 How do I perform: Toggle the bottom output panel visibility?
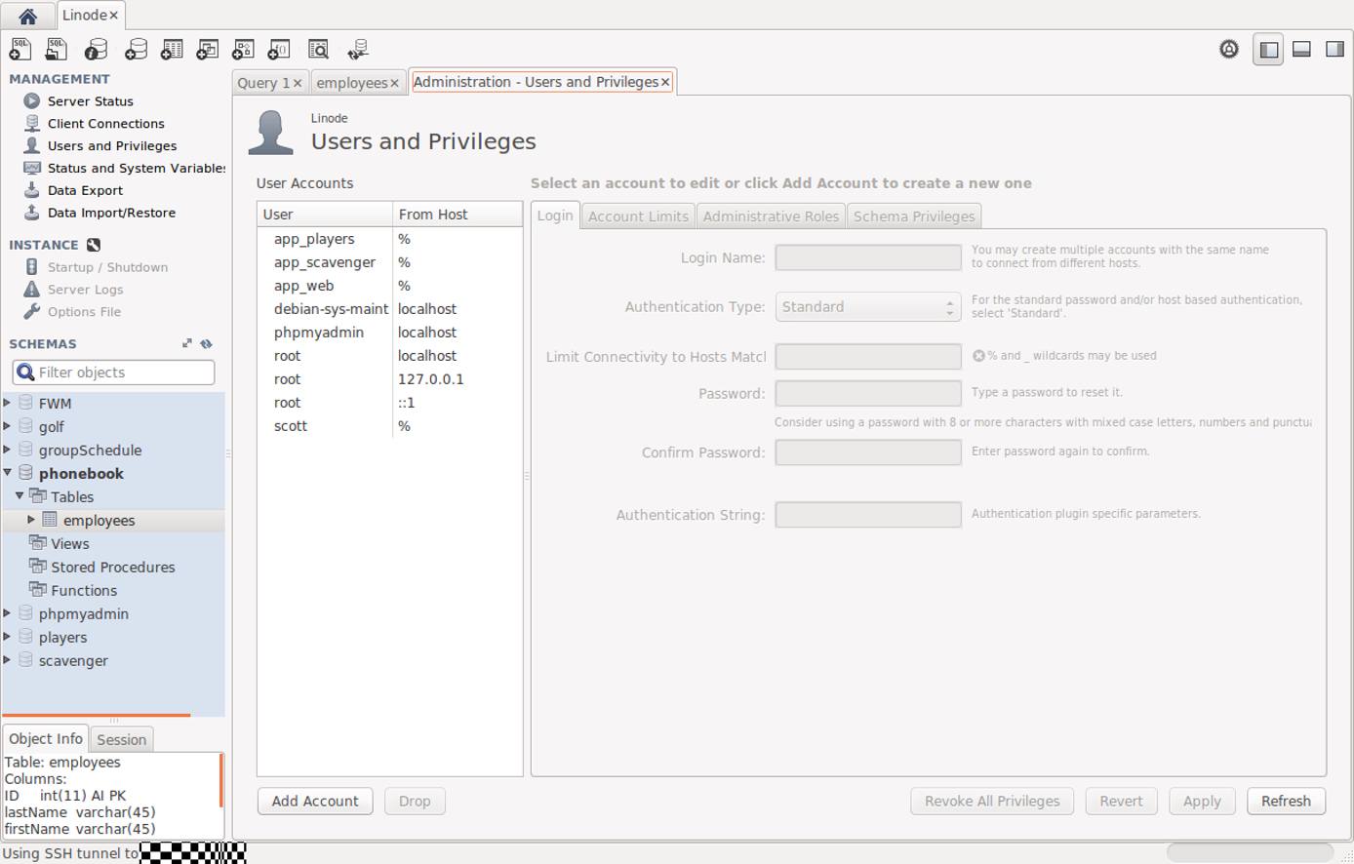tap(1301, 48)
